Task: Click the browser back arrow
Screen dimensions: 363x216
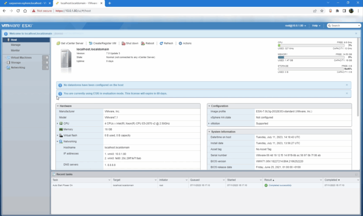Action: pos(4,11)
